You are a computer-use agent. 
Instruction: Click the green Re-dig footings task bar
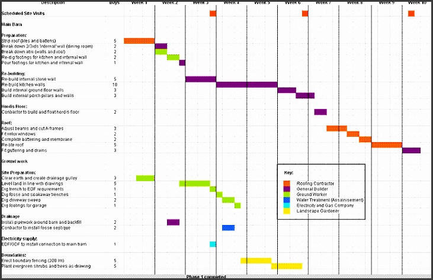[x=173, y=57]
